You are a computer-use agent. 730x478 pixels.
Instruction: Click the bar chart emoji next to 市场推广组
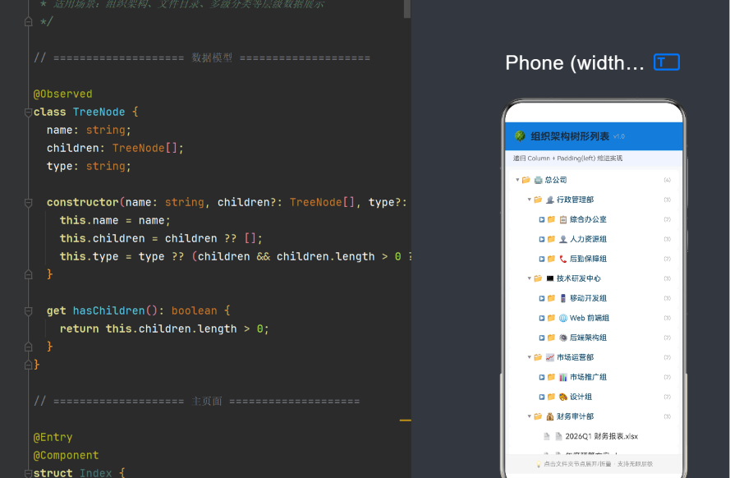(562, 377)
